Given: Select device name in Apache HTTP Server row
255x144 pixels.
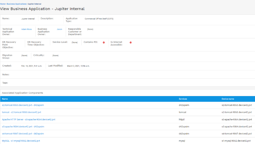Looking at the screenshot, I should [x=237, y=120].
